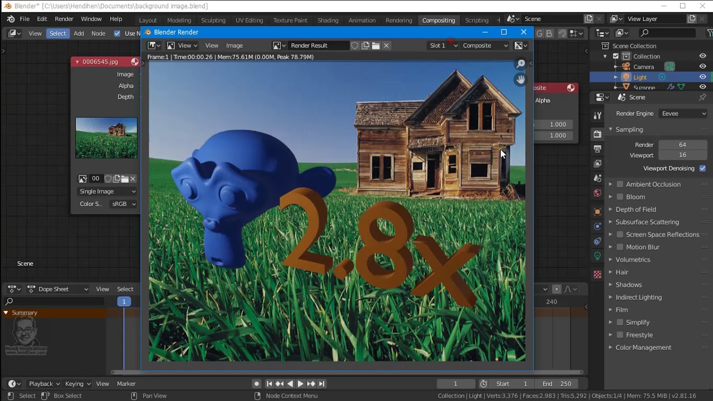Open the Output properties tab
The width and height of the screenshot is (713, 401).
[597, 149]
